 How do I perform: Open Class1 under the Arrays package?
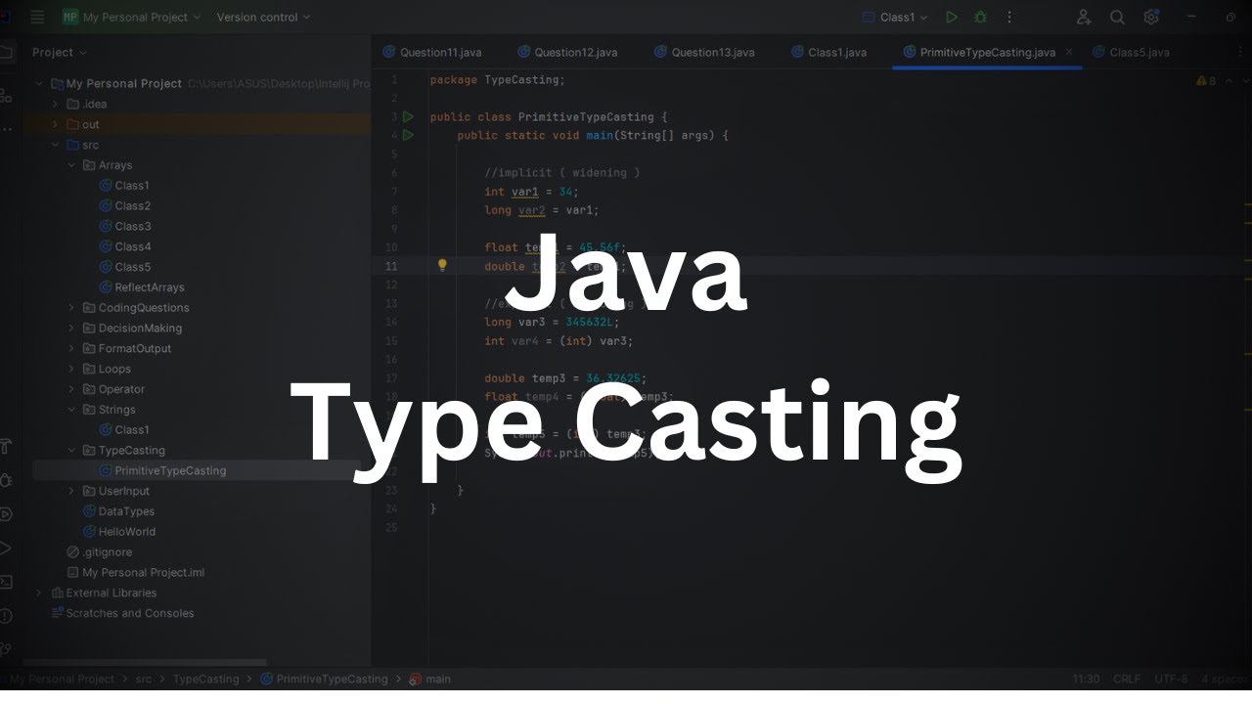tap(124, 186)
